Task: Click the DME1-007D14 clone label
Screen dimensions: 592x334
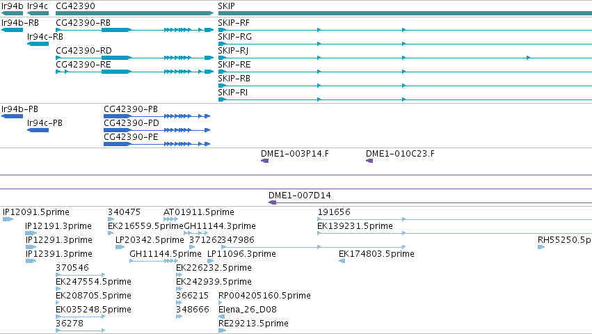Action: [x=300, y=196]
